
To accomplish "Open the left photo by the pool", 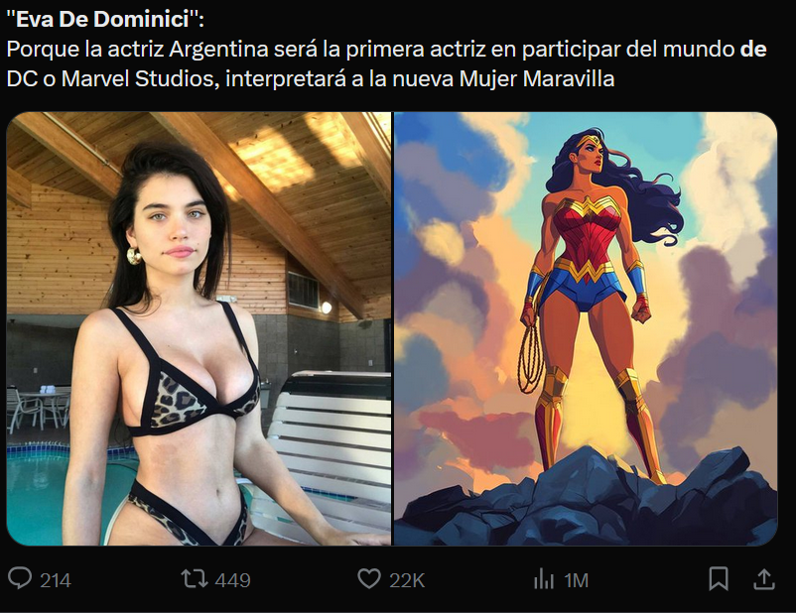I will pyautogui.click(x=199, y=329).
